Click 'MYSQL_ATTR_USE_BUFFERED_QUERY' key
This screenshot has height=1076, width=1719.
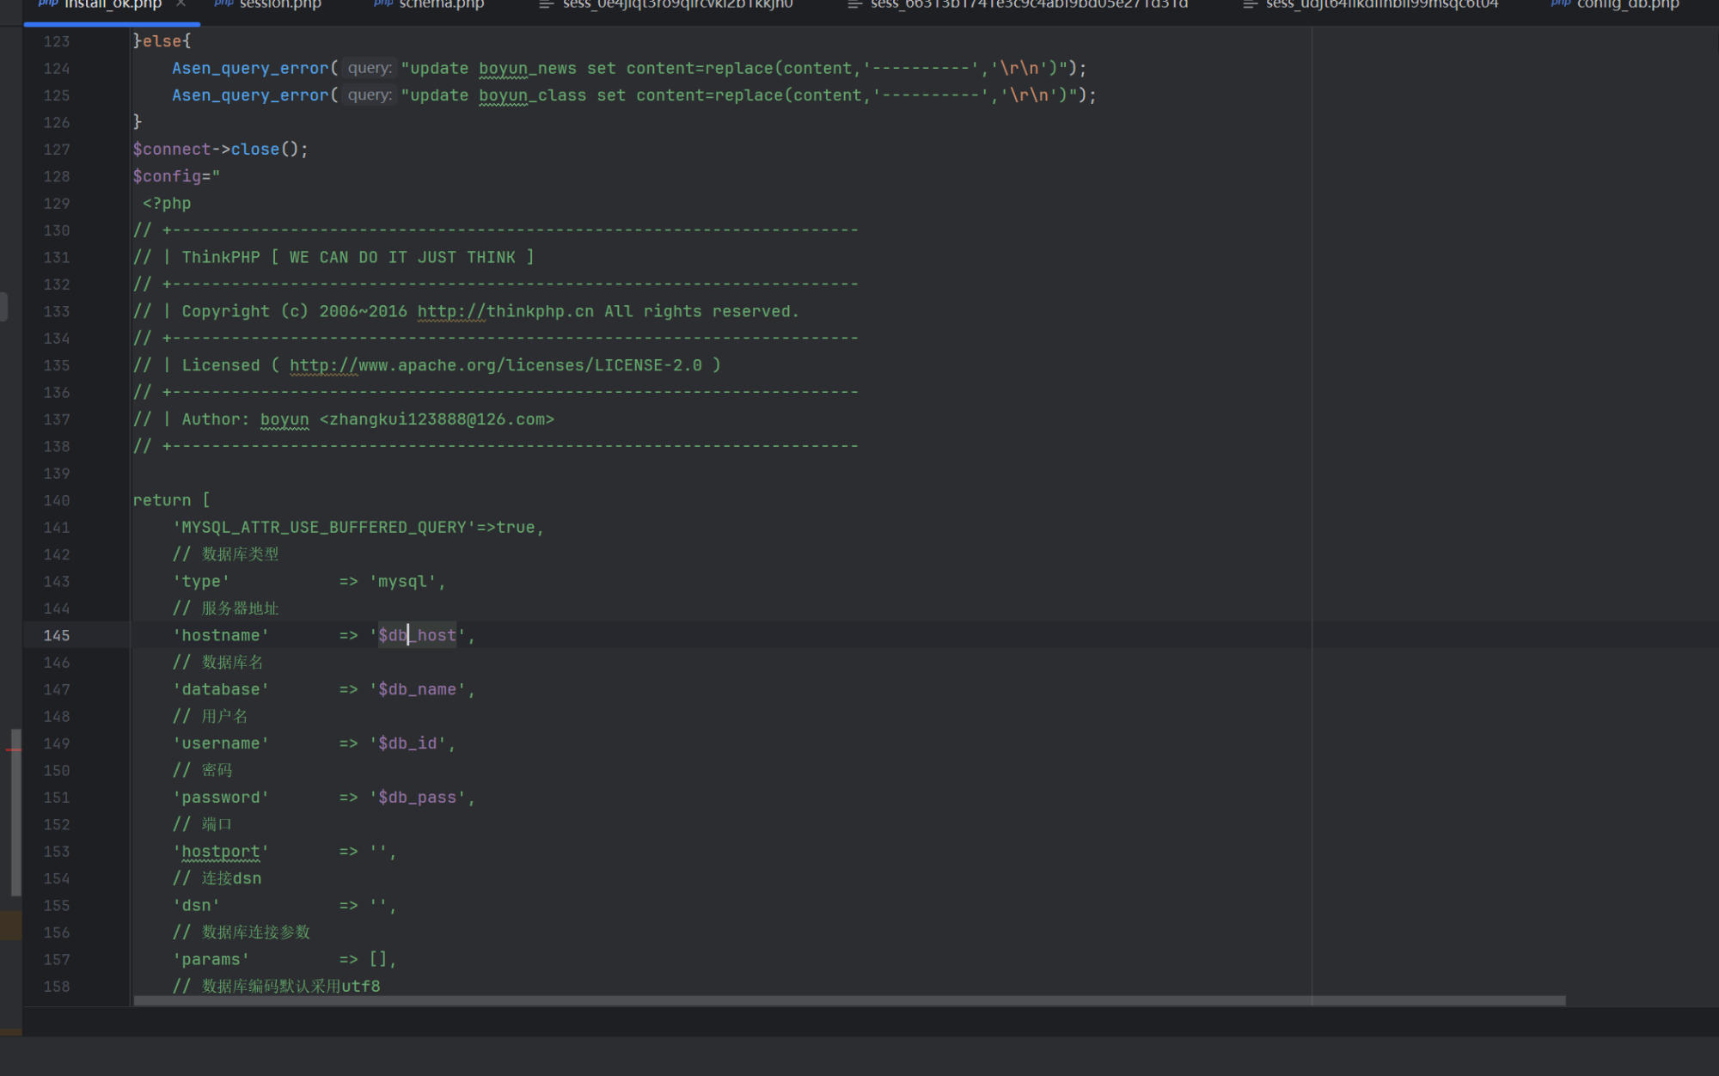[x=324, y=528]
